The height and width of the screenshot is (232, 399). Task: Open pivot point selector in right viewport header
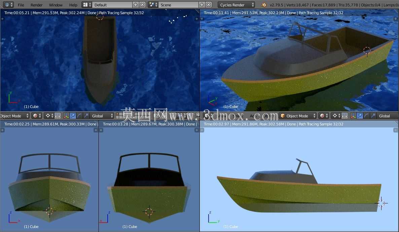click(x=336, y=116)
